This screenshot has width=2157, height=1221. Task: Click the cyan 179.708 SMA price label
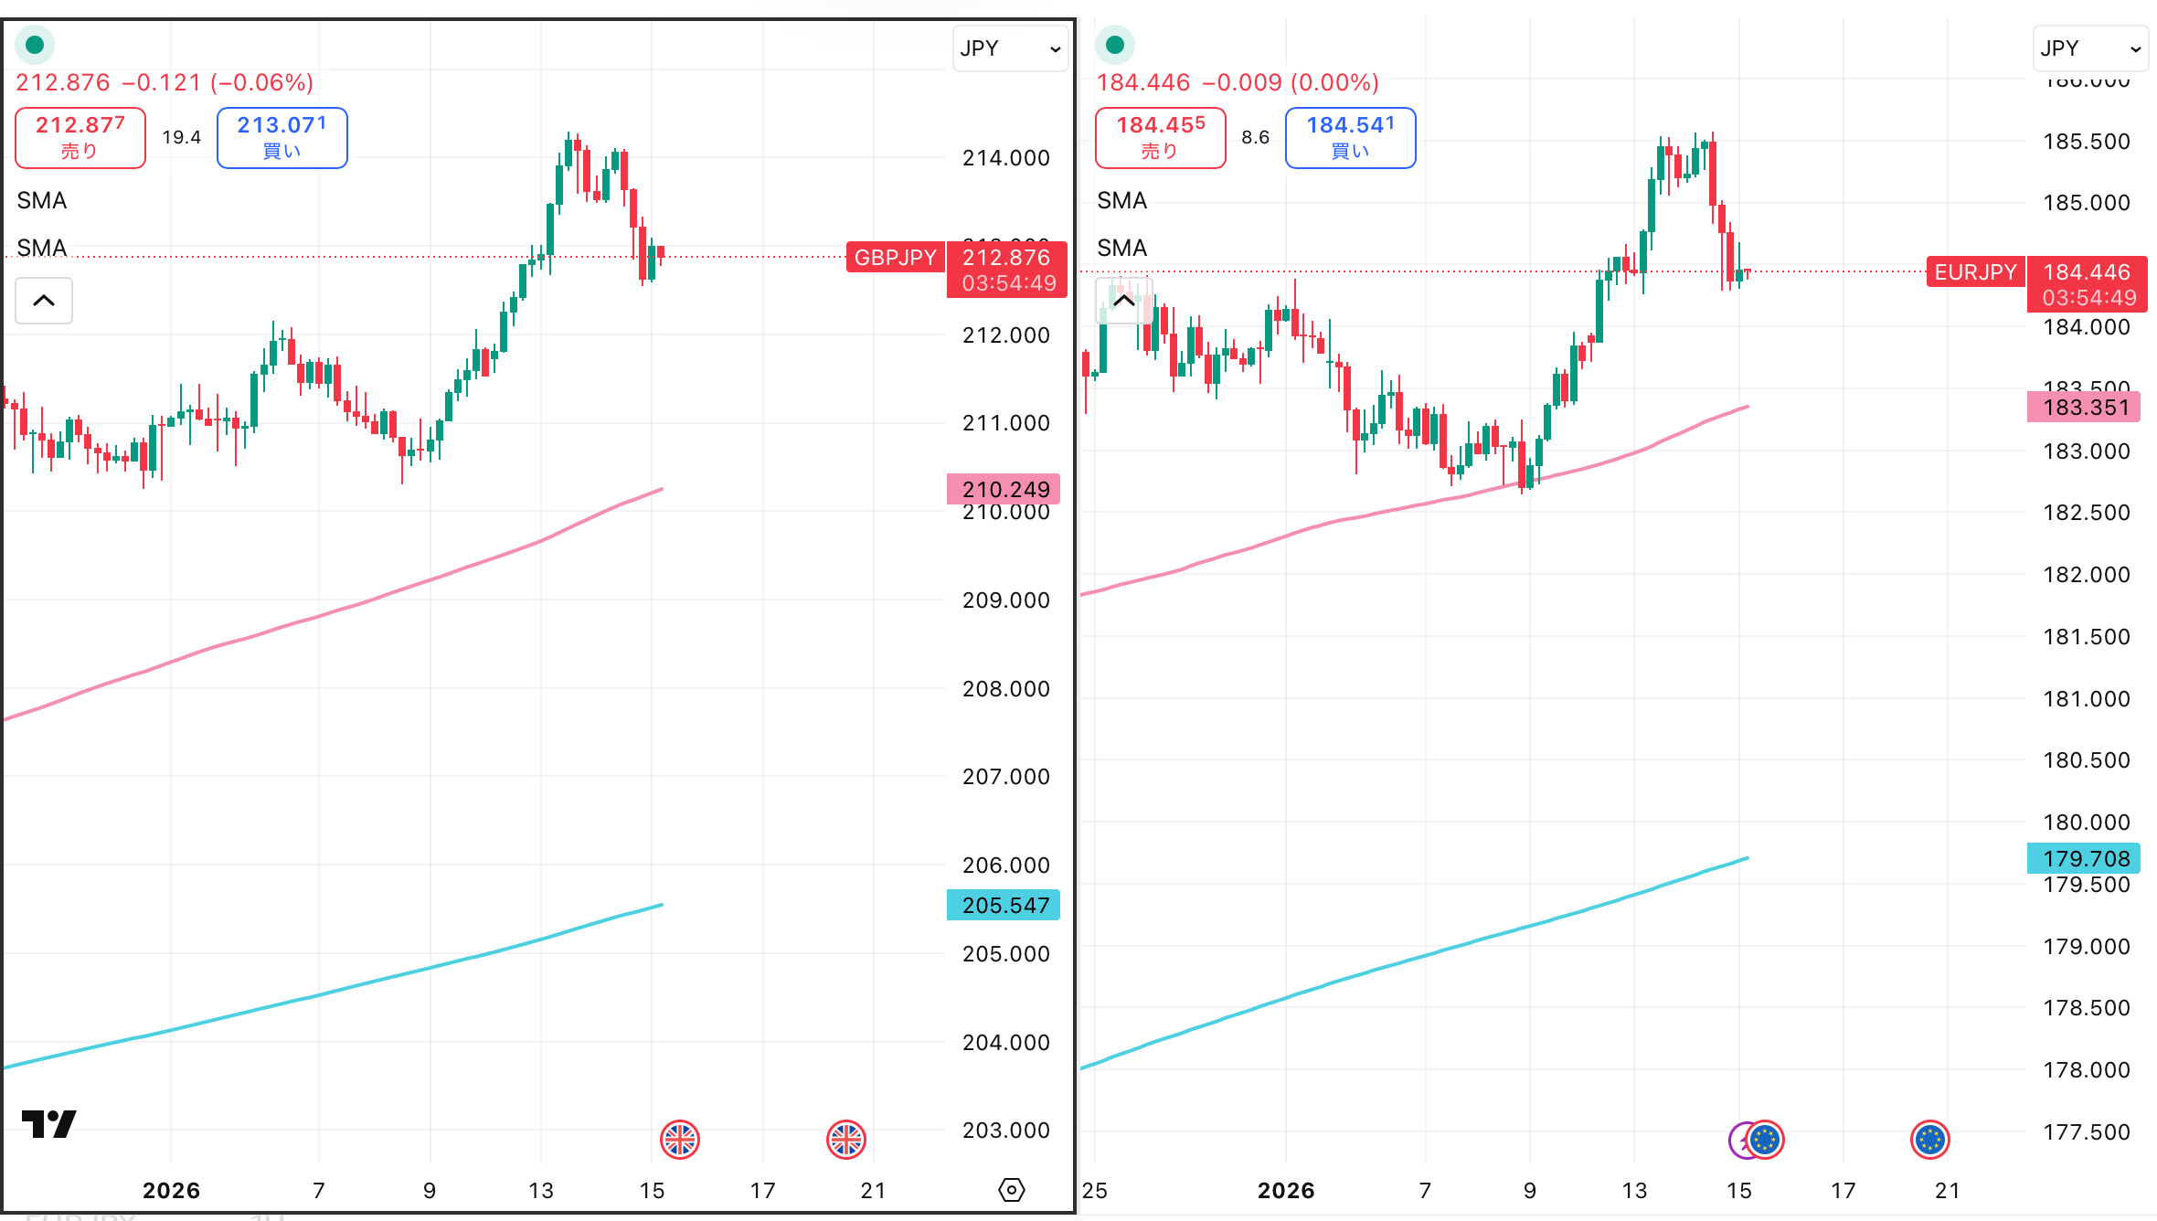2085,859
